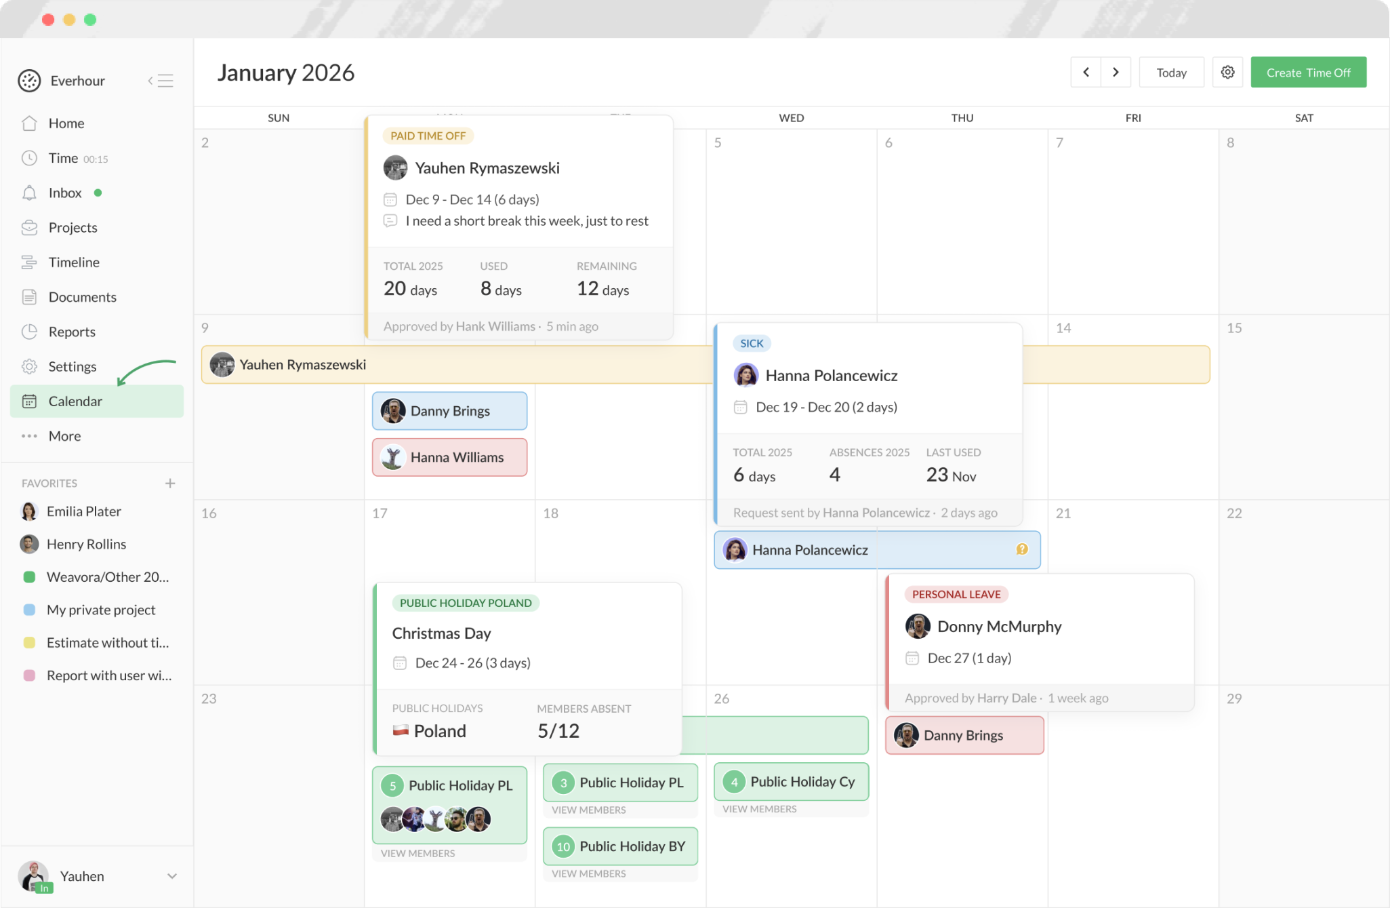Select Calendar in the sidebar
The image size is (1390, 908).
click(x=75, y=401)
